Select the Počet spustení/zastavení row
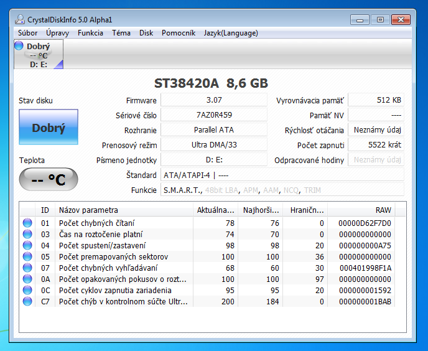428x351 pixels. point(207,245)
